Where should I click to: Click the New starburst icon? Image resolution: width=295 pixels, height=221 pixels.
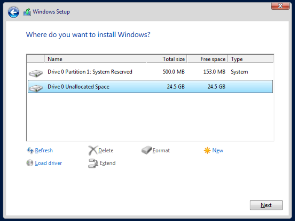tap(207, 150)
